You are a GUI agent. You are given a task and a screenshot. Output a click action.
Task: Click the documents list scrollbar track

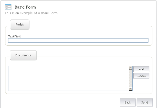(x=131, y=78)
